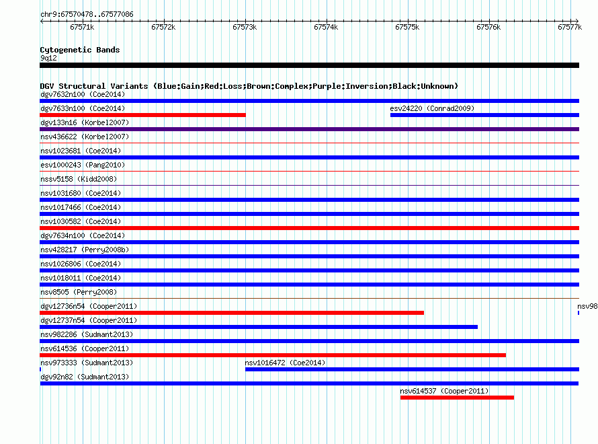Screen dimensions: 598x444
Task: Select nsv1026806 (Coe2014) variant
Action: coord(81,264)
